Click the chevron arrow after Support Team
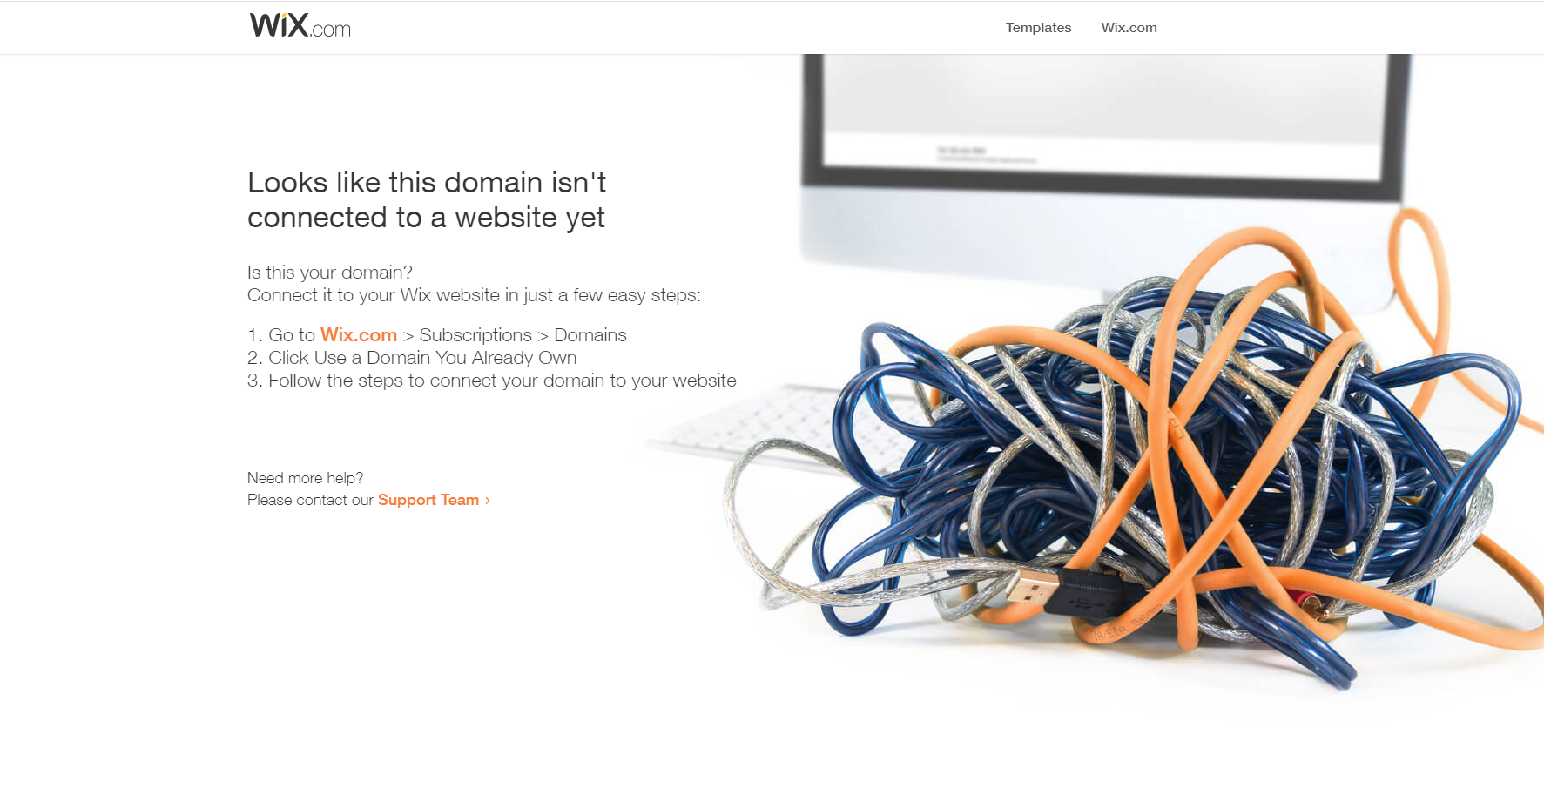The width and height of the screenshot is (1544, 795). point(488,501)
